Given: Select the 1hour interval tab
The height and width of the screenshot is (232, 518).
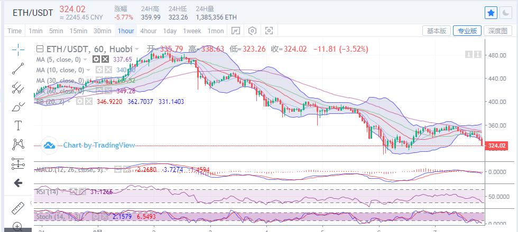Looking at the screenshot, I should click(x=126, y=31).
